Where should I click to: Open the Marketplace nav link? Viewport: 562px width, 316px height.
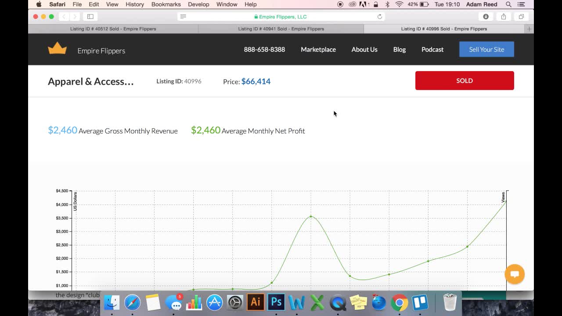(x=318, y=50)
